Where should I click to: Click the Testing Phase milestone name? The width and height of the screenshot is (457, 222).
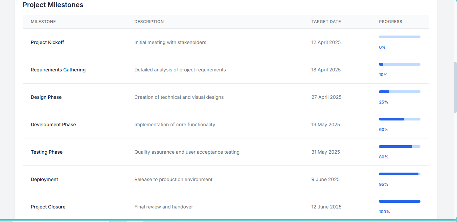47,152
